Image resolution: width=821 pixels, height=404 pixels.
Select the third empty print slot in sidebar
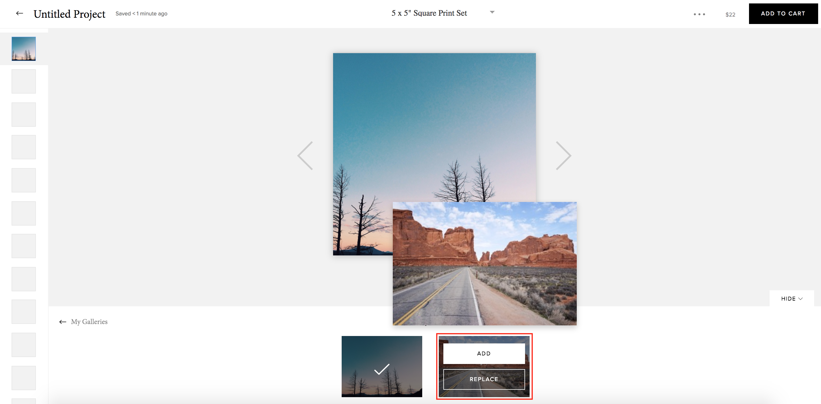[x=24, y=147]
